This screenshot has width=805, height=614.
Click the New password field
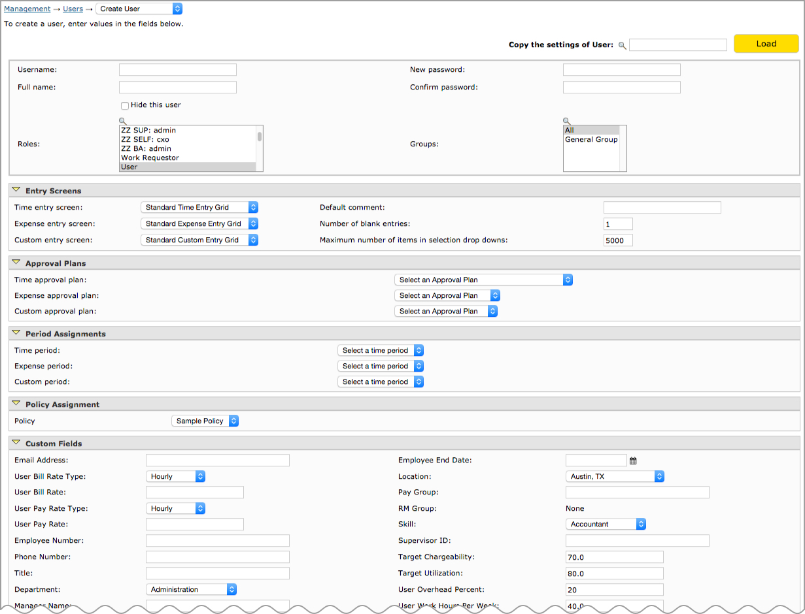pos(622,70)
